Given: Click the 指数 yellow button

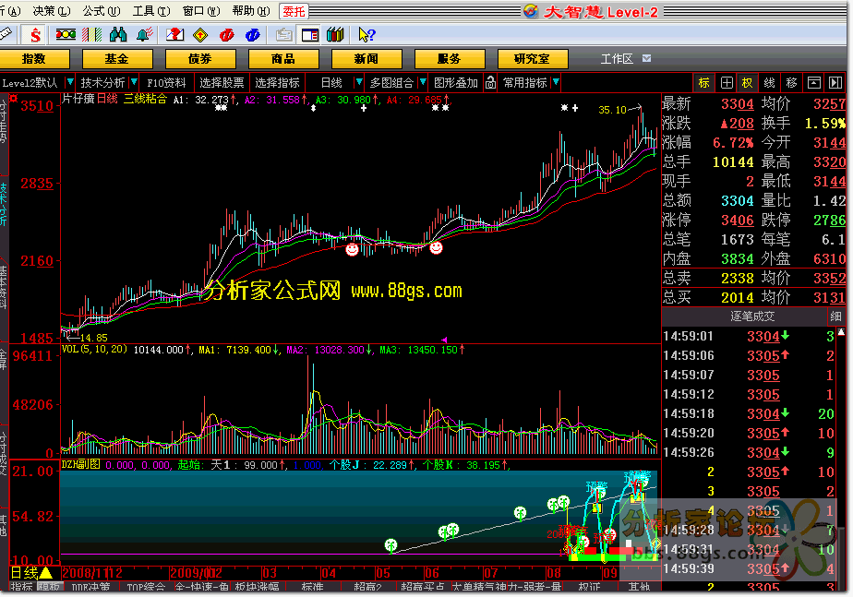Looking at the screenshot, I should point(34,59).
